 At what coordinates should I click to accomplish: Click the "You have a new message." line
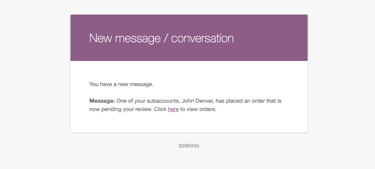point(121,84)
